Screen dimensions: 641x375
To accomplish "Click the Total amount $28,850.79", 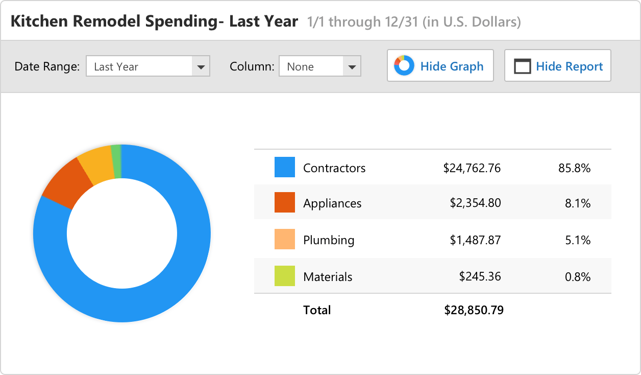I will (474, 310).
